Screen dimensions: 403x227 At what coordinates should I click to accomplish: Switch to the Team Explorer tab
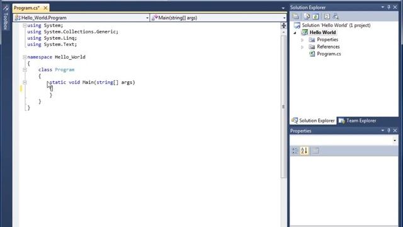click(357, 120)
